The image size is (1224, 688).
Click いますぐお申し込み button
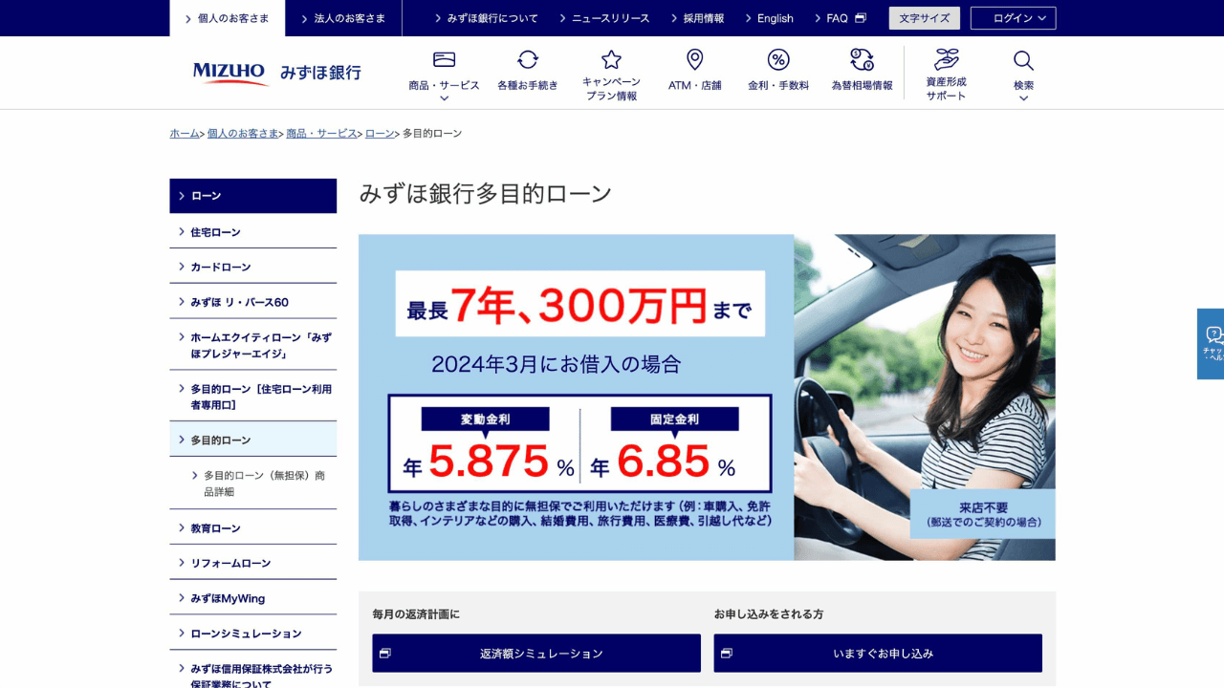point(878,654)
